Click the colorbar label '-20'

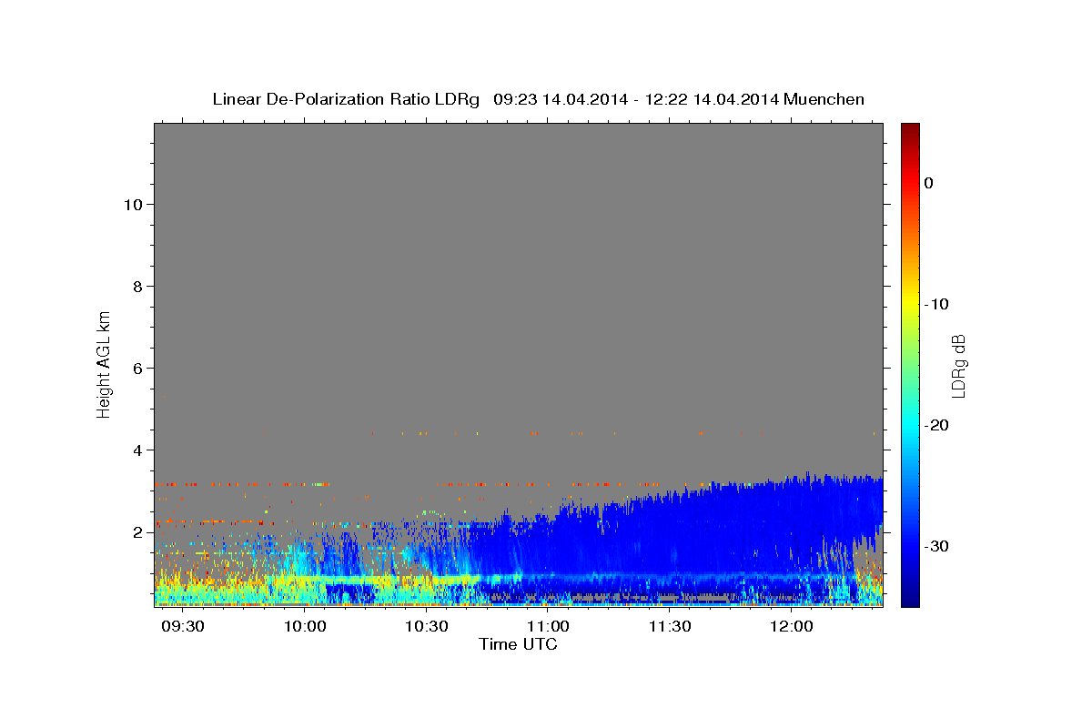[937, 425]
